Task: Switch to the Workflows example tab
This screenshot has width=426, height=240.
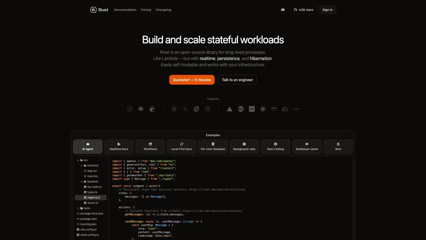Action: click(150, 147)
